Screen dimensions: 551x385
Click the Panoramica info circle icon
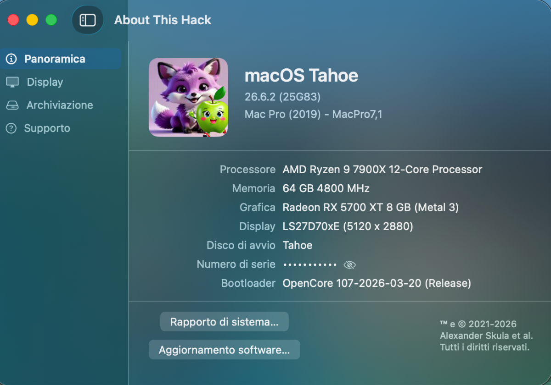point(11,59)
